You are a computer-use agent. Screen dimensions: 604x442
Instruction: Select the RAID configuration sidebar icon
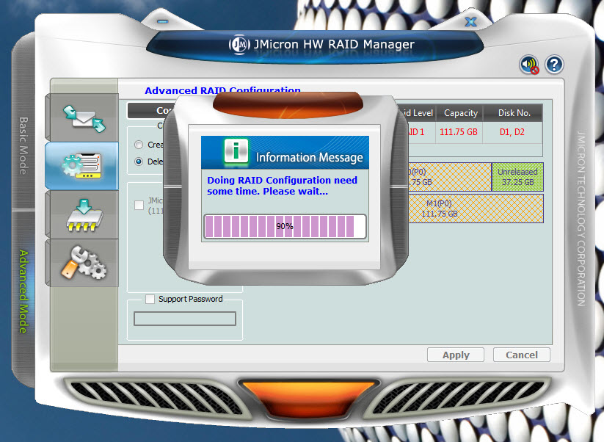pos(81,166)
